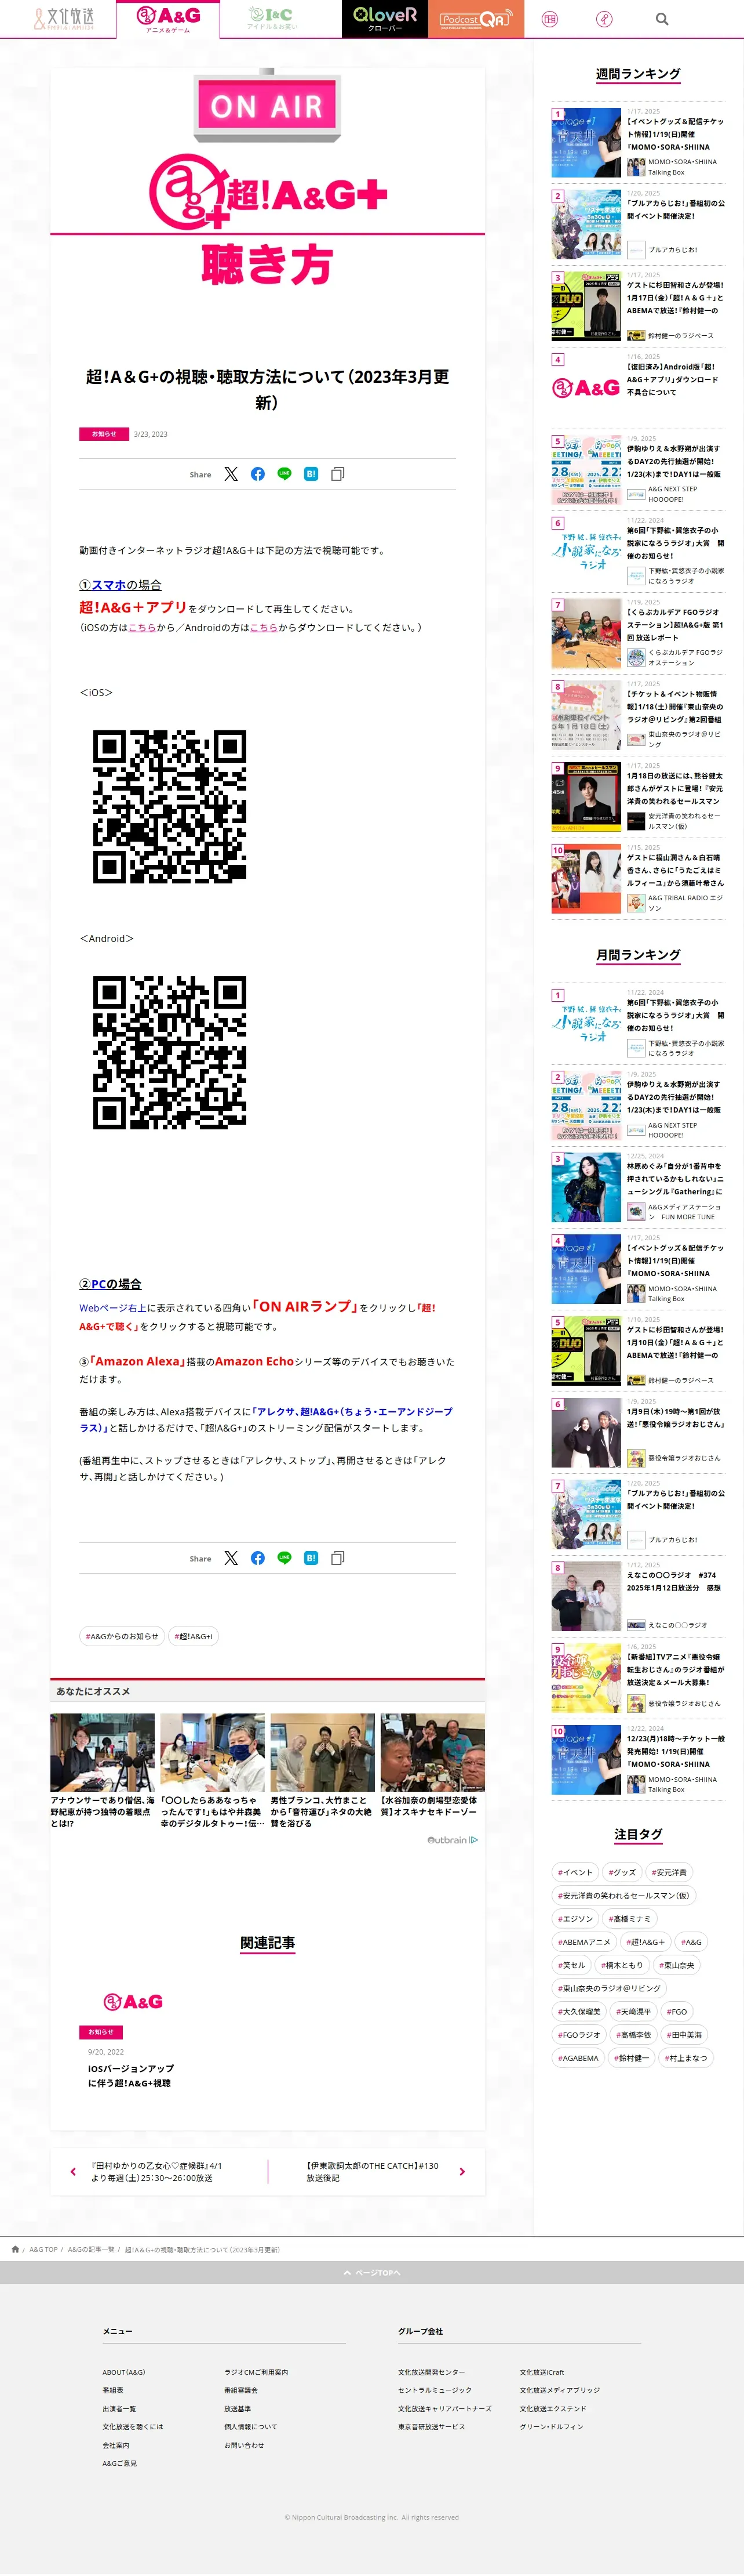Open the program schedule grid icon in header
Screen dimensions: 744x2576
[549, 19]
